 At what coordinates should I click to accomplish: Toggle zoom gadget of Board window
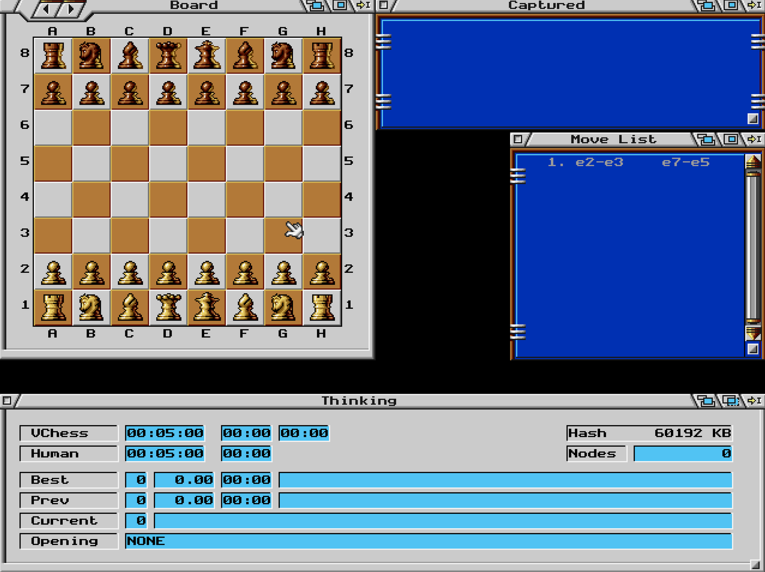(340, 6)
